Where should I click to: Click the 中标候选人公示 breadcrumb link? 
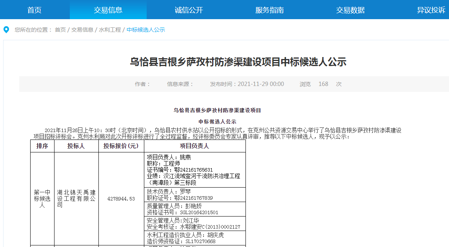tap(146, 30)
